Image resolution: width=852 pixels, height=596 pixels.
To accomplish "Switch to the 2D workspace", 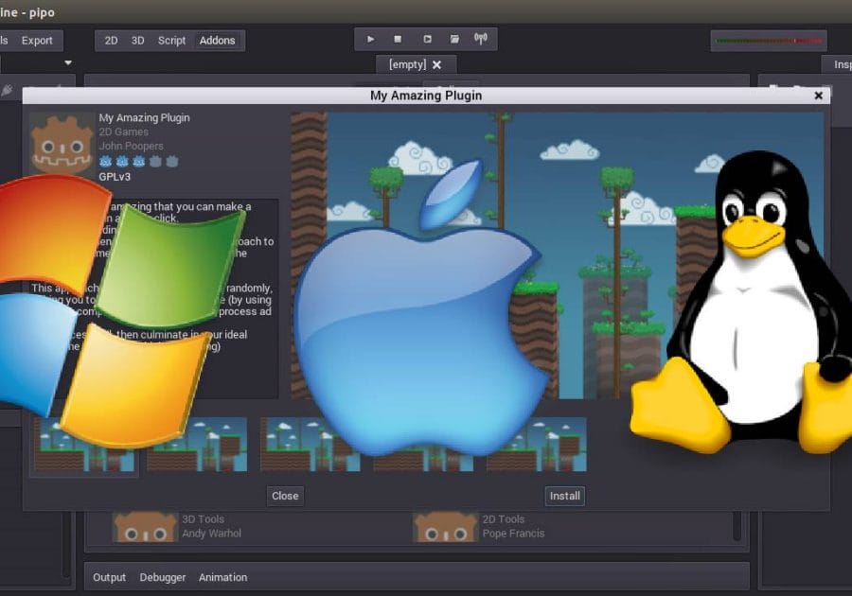I will 111,41.
